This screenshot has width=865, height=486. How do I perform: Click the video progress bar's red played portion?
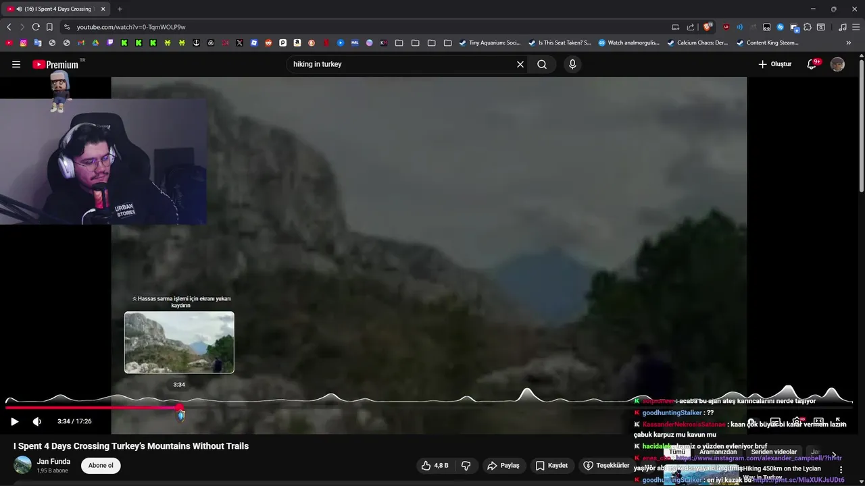click(x=92, y=408)
